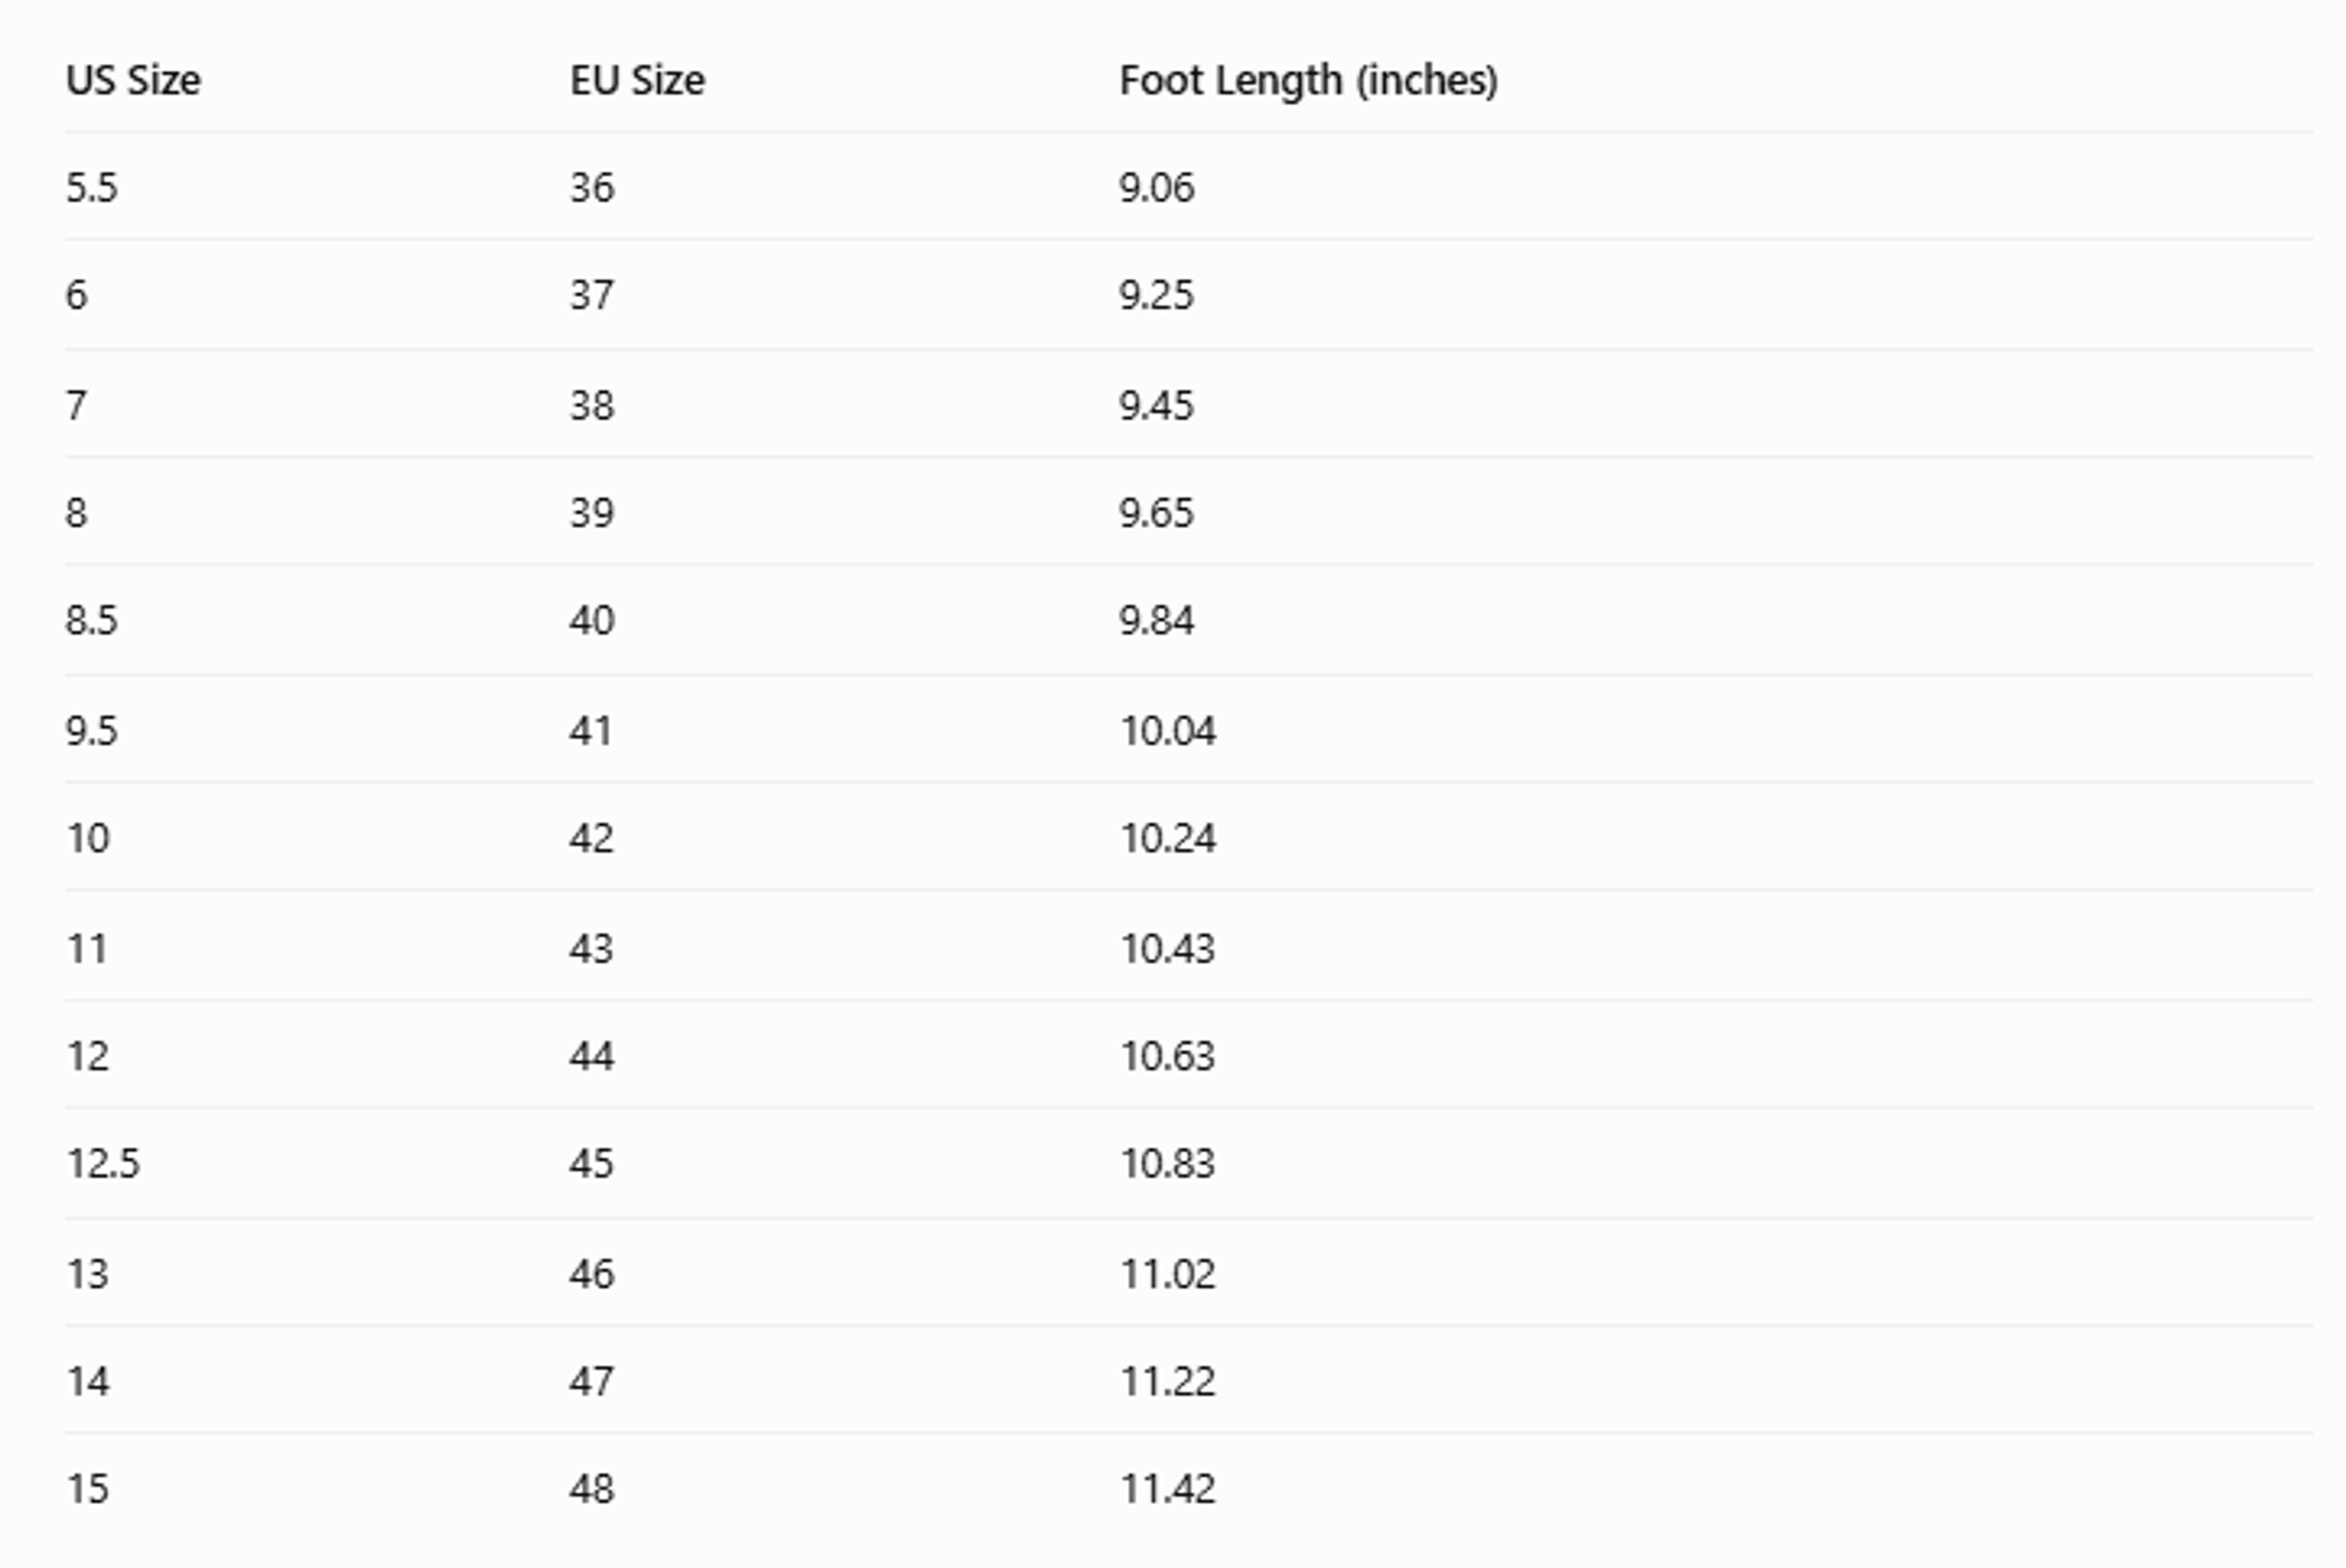
Task: Click foot length 10.24 value
Action: [1168, 838]
